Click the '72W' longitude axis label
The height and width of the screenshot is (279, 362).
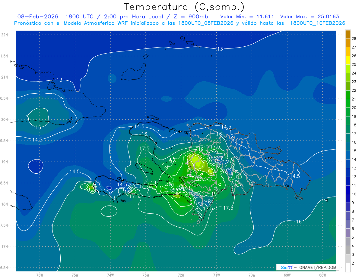181,275
